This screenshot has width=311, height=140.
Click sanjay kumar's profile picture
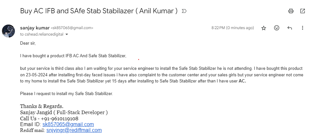coord(8,31)
